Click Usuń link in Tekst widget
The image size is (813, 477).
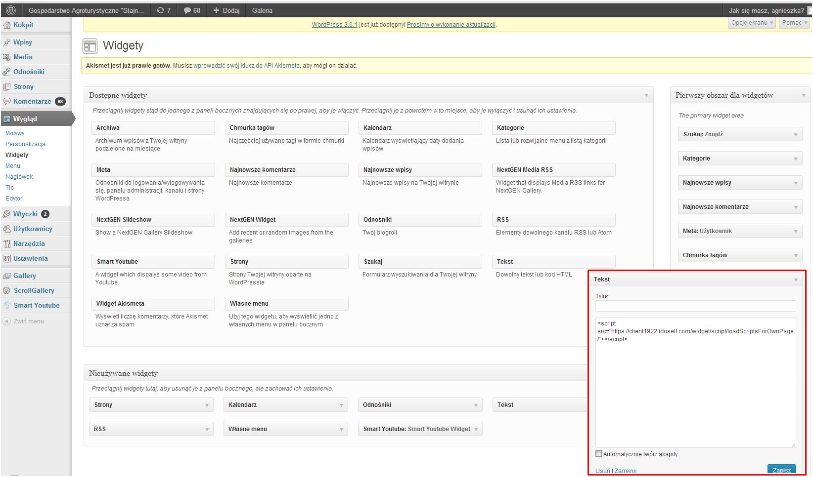tap(603, 471)
